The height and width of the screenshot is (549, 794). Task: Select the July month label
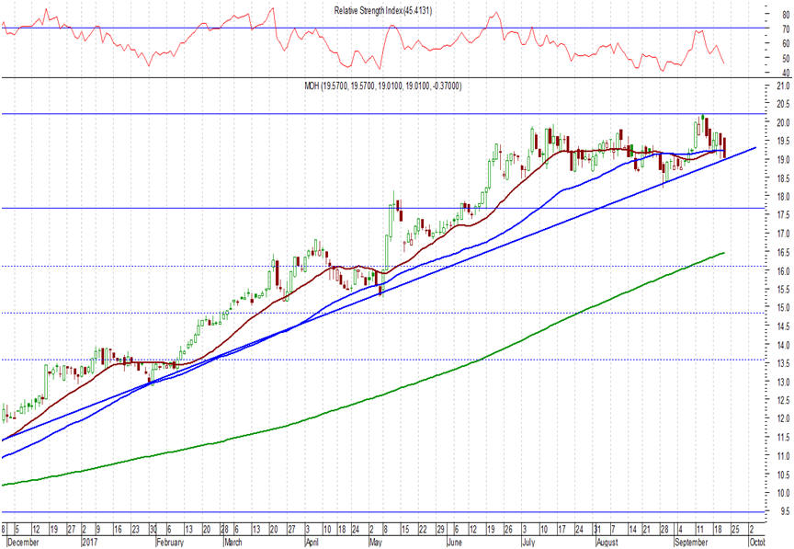(528, 543)
